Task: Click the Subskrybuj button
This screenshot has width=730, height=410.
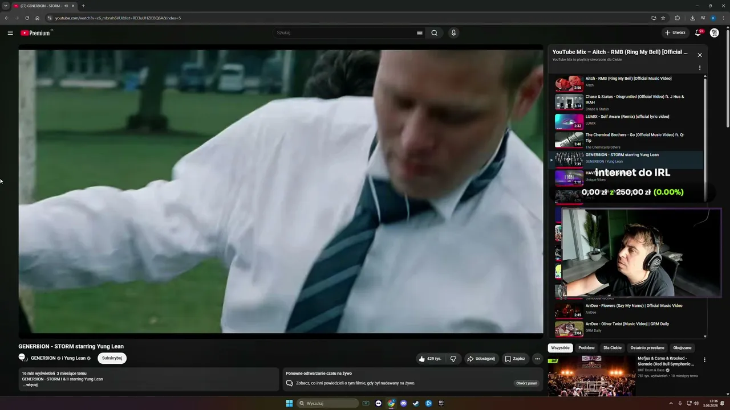Action: [x=112, y=358]
